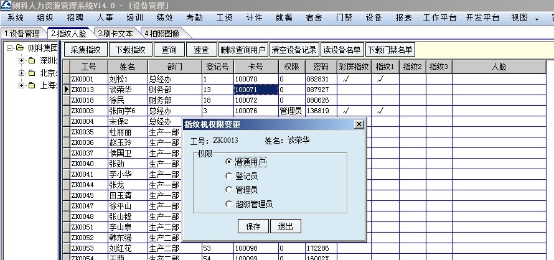Click the 速查 button

click(202, 50)
